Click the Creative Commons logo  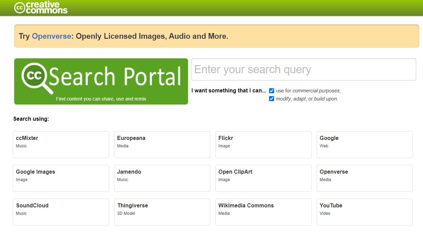[x=41, y=7]
